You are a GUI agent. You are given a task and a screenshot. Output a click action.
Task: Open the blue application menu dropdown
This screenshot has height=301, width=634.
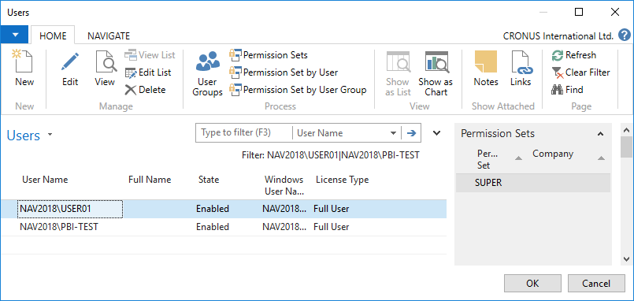[x=14, y=35]
